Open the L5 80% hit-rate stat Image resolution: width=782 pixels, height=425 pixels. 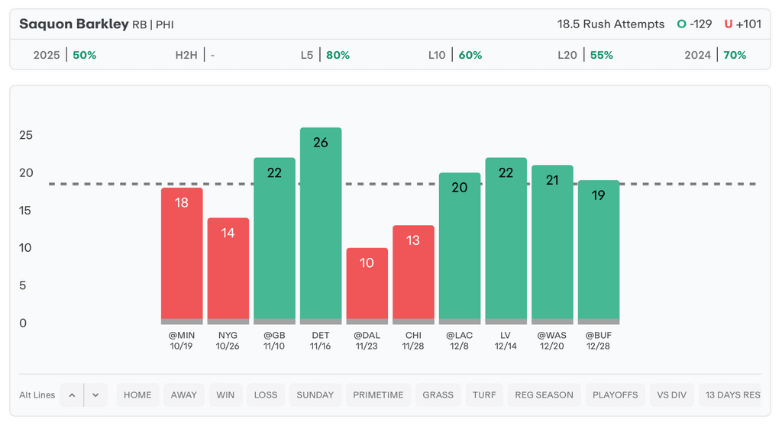click(325, 55)
